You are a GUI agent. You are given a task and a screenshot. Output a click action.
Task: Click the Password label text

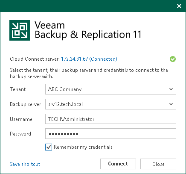pyautogui.click(x=20, y=134)
